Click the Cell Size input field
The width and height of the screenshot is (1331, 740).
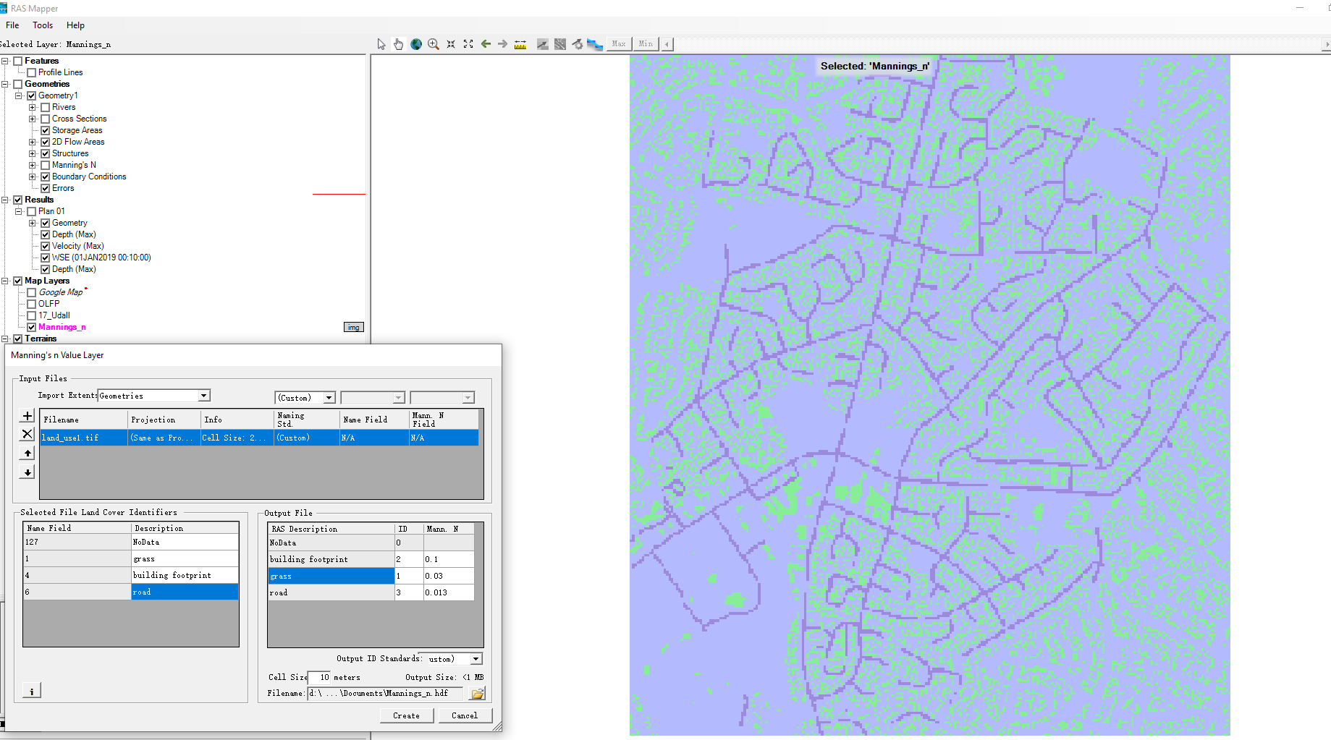coord(319,678)
